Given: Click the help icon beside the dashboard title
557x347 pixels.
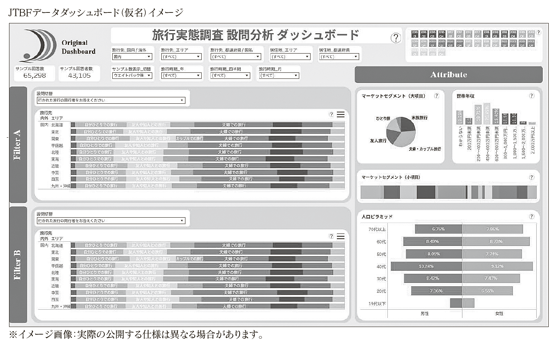Looking at the screenshot, I should click(396, 38).
